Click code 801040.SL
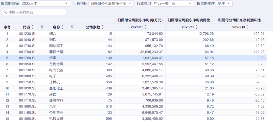This screenshot has height=121, width=273. [x=28, y=40]
